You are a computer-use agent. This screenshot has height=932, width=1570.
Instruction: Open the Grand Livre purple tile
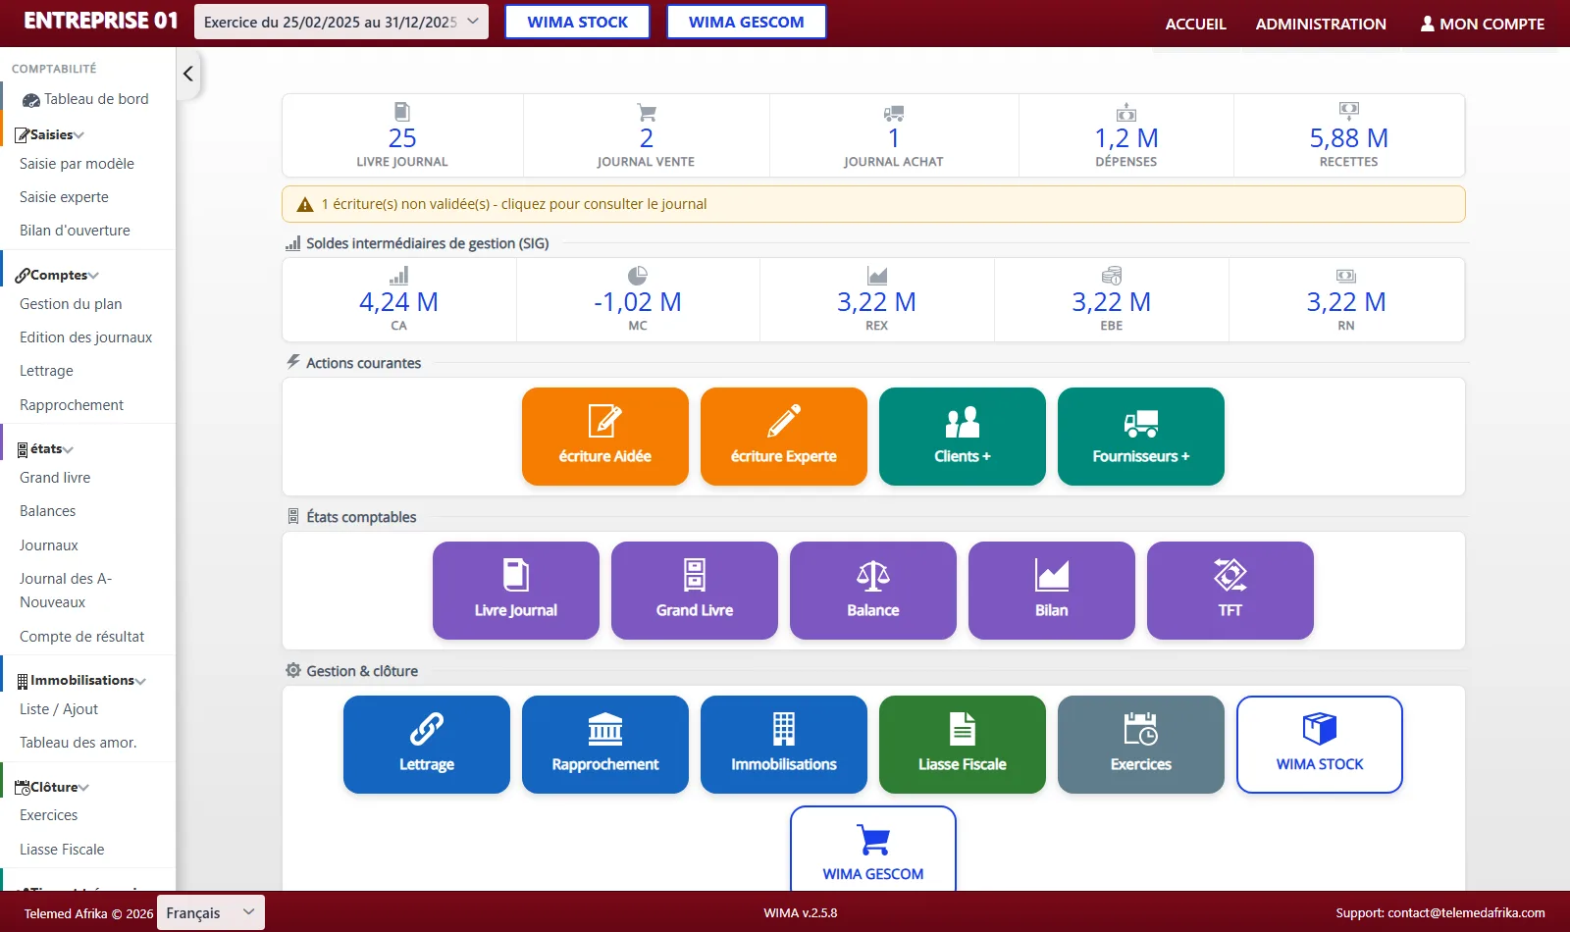pyautogui.click(x=695, y=591)
